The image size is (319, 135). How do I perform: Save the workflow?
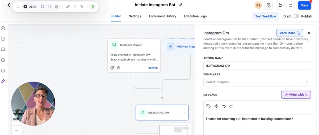305,5
